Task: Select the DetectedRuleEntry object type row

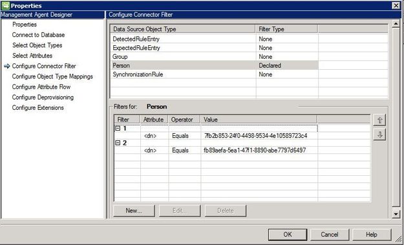Action: coord(215,39)
